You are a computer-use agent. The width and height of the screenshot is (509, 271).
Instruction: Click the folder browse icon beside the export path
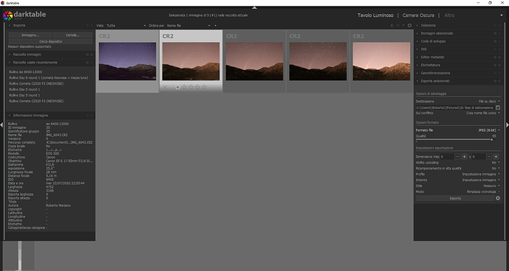[x=498, y=108]
